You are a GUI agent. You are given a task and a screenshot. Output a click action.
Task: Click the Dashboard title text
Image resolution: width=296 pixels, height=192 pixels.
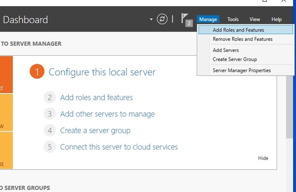click(x=25, y=20)
